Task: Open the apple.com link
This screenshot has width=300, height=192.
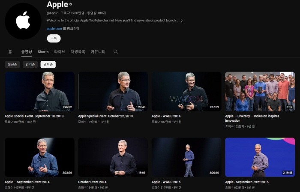Action: tap(54, 28)
